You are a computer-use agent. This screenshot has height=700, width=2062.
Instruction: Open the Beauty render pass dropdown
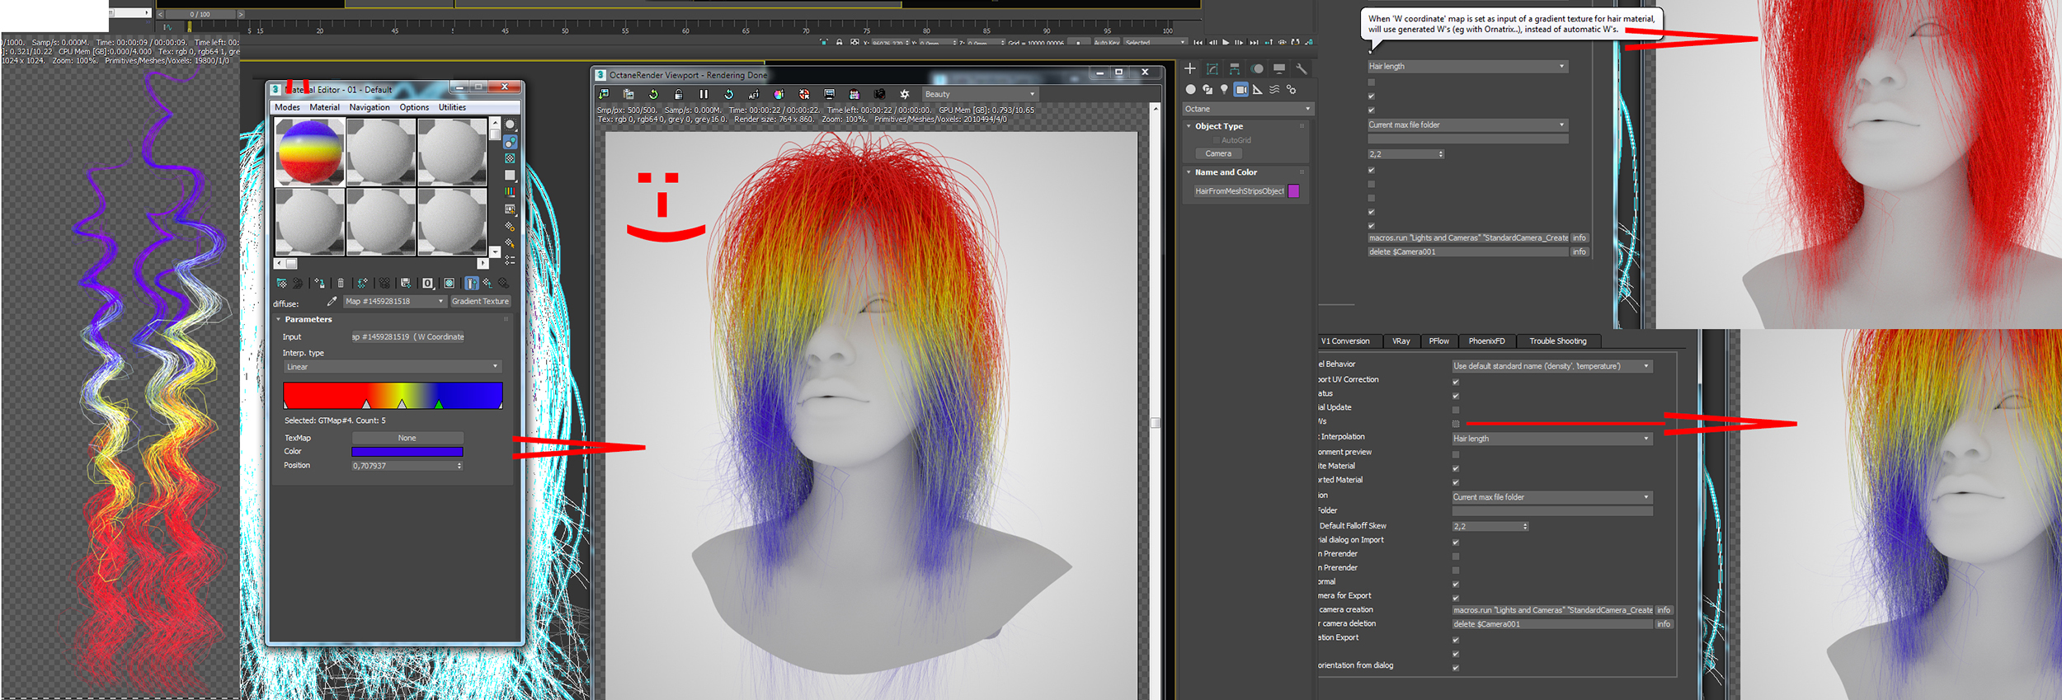pos(979,94)
